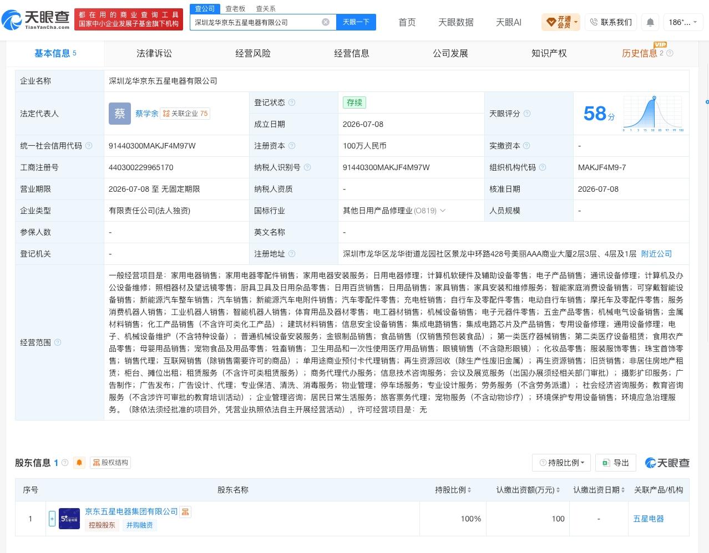Viewport: 709px width, 553px height.
Task: Open the notification bell
Action: point(650,22)
